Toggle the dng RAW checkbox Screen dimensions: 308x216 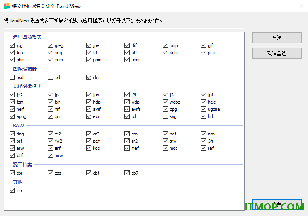[12, 134]
